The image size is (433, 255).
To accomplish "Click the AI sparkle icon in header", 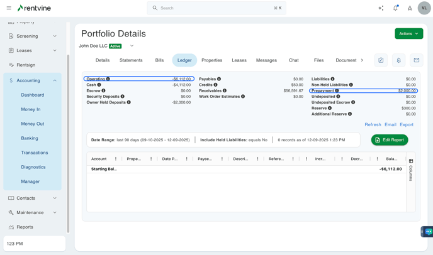I will [x=381, y=8].
